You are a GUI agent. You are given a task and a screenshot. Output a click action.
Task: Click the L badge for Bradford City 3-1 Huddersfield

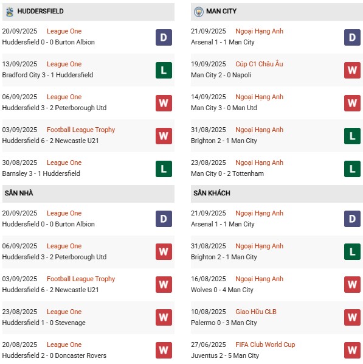[x=164, y=70]
